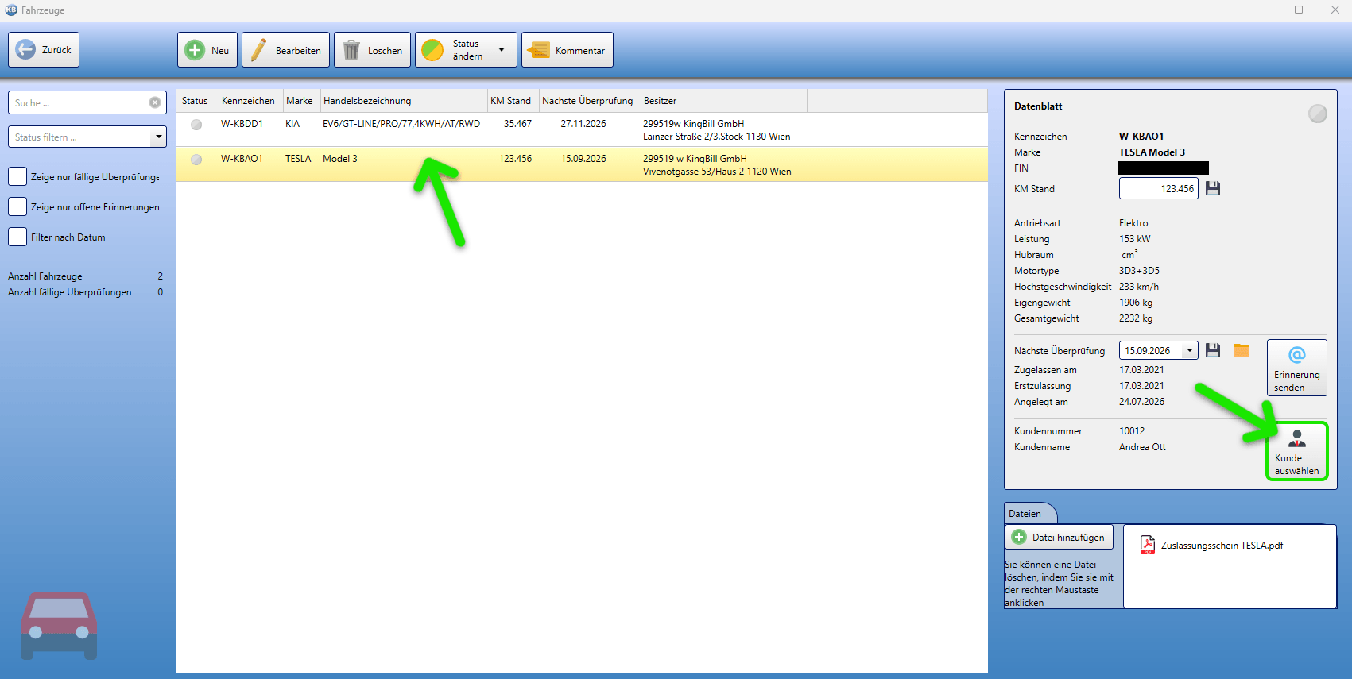Click status circle of W-KBDD1 row
The height and width of the screenshot is (679, 1352).
[x=196, y=125]
